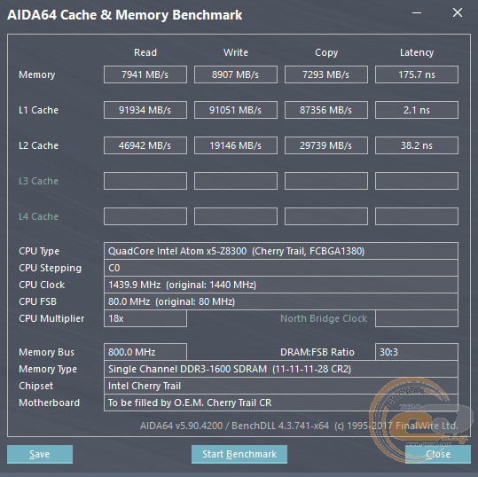Click the CPU Clock label
Image resolution: width=478 pixels, height=477 pixels.
pyautogui.click(x=42, y=285)
